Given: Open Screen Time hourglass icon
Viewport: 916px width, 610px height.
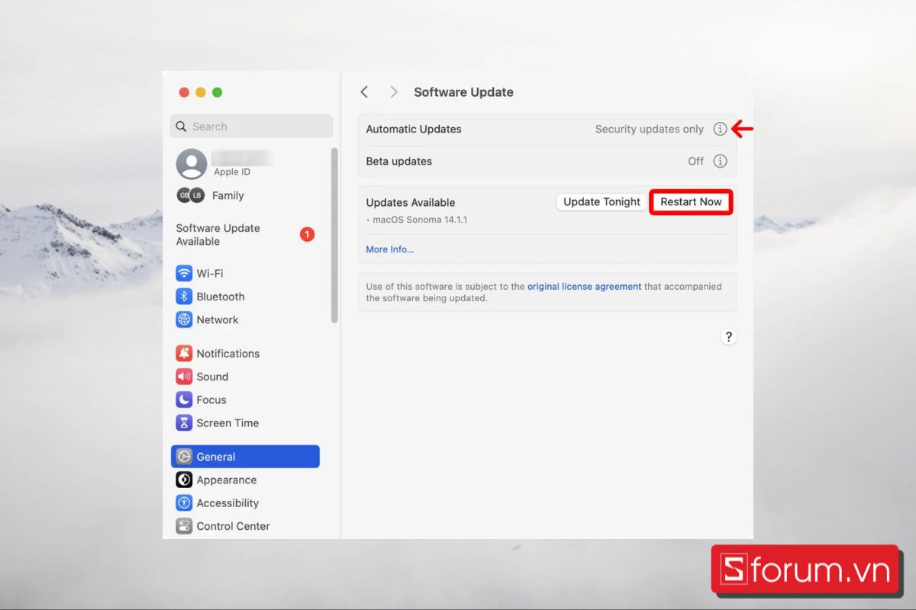Looking at the screenshot, I should coord(184,422).
